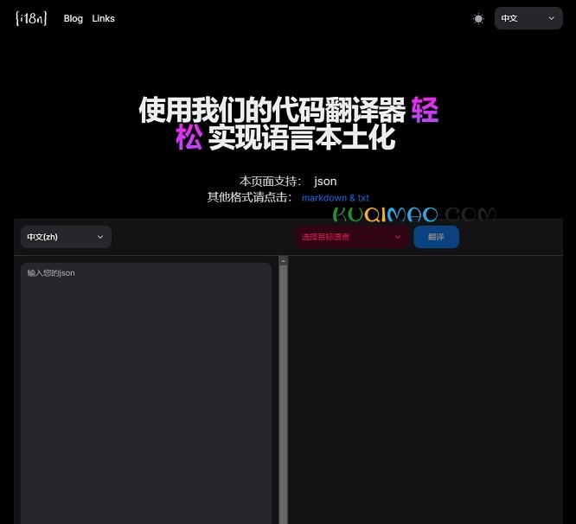This screenshot has height=524, width=576.
Task: Click the purple 松 heading character
Action: 189,138
